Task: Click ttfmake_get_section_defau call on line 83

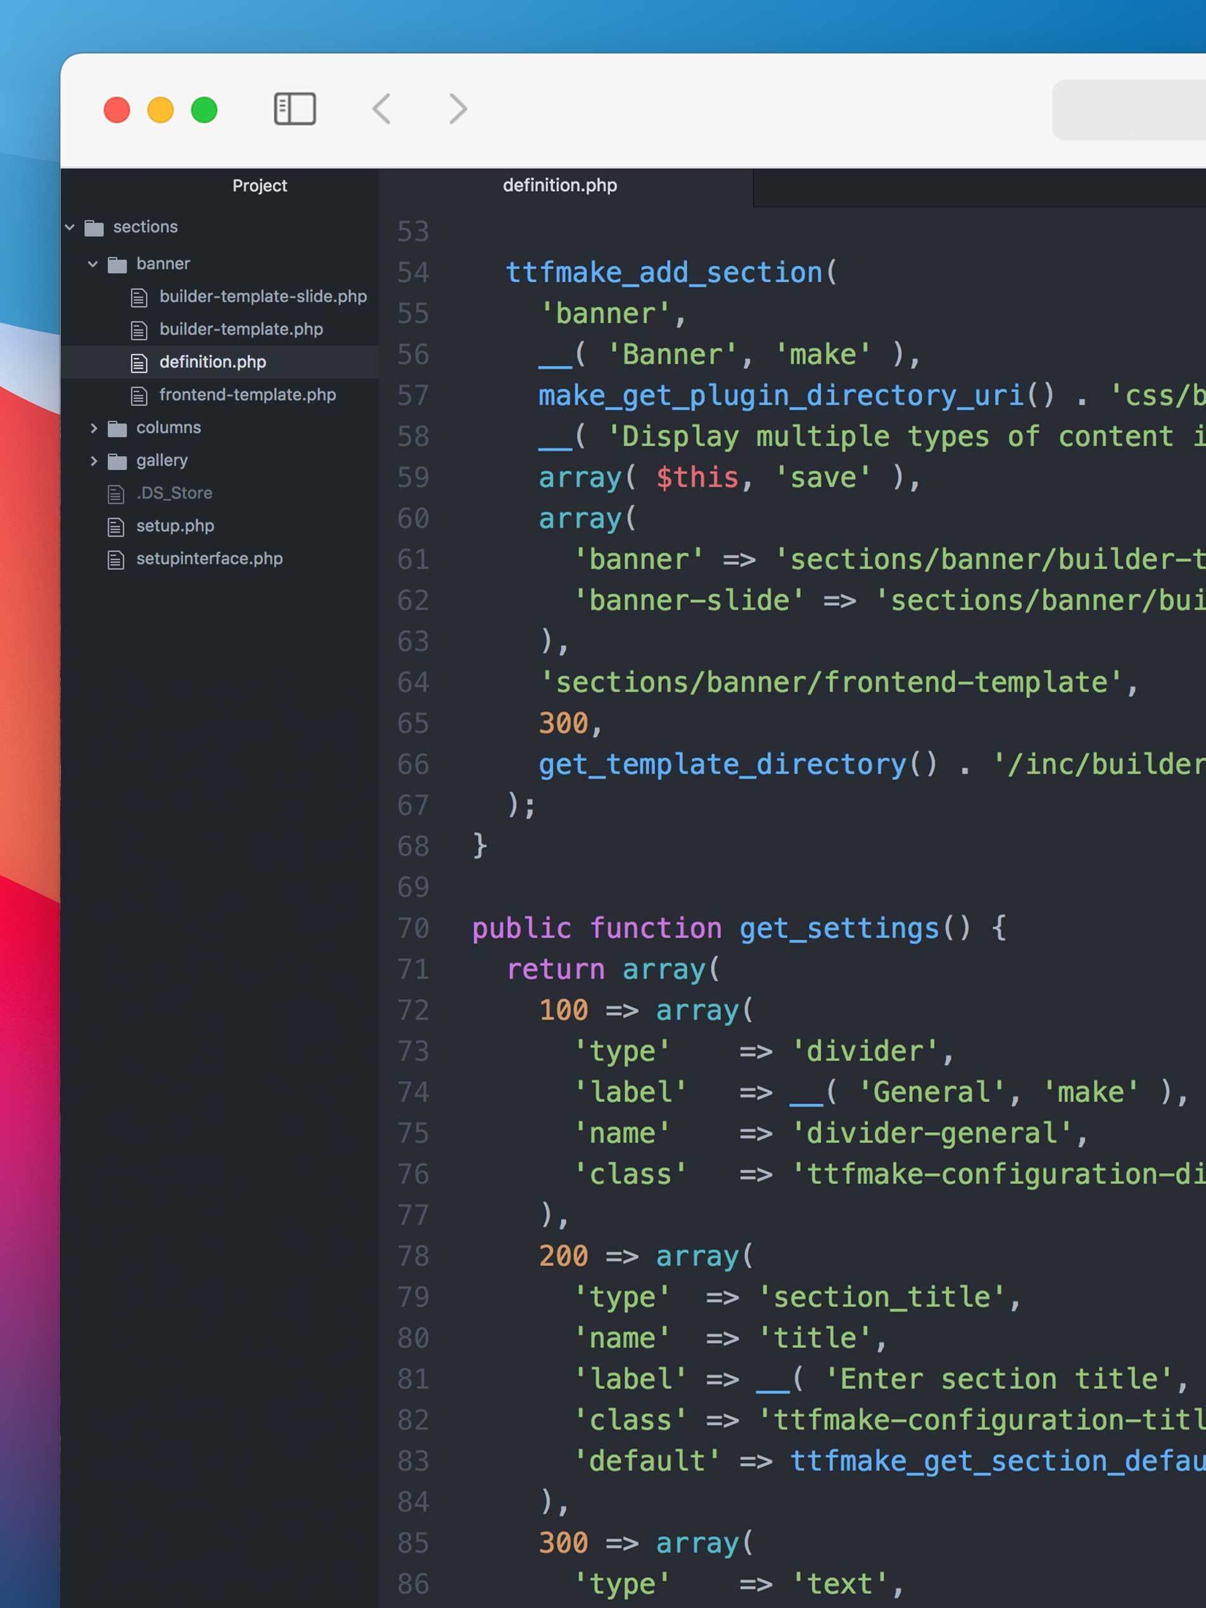Action: coord(998,1462)
